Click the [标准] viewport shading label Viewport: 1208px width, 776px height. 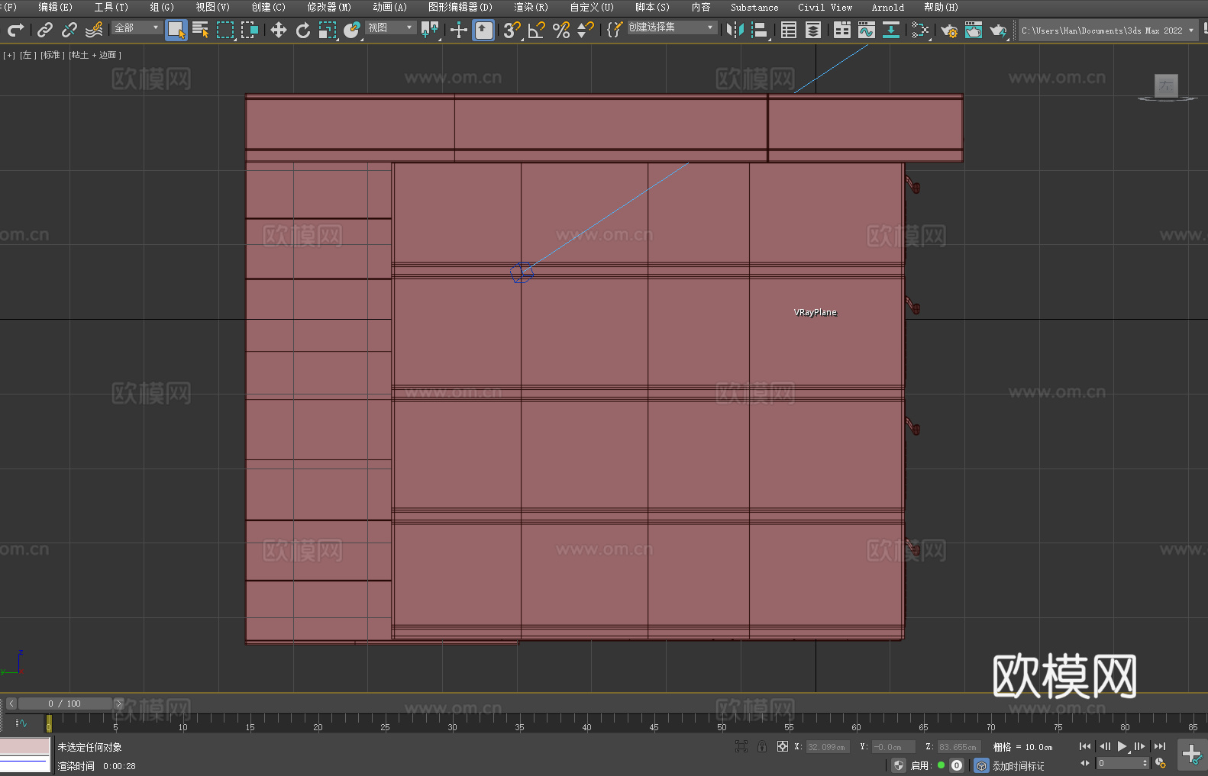coord(52,55)
